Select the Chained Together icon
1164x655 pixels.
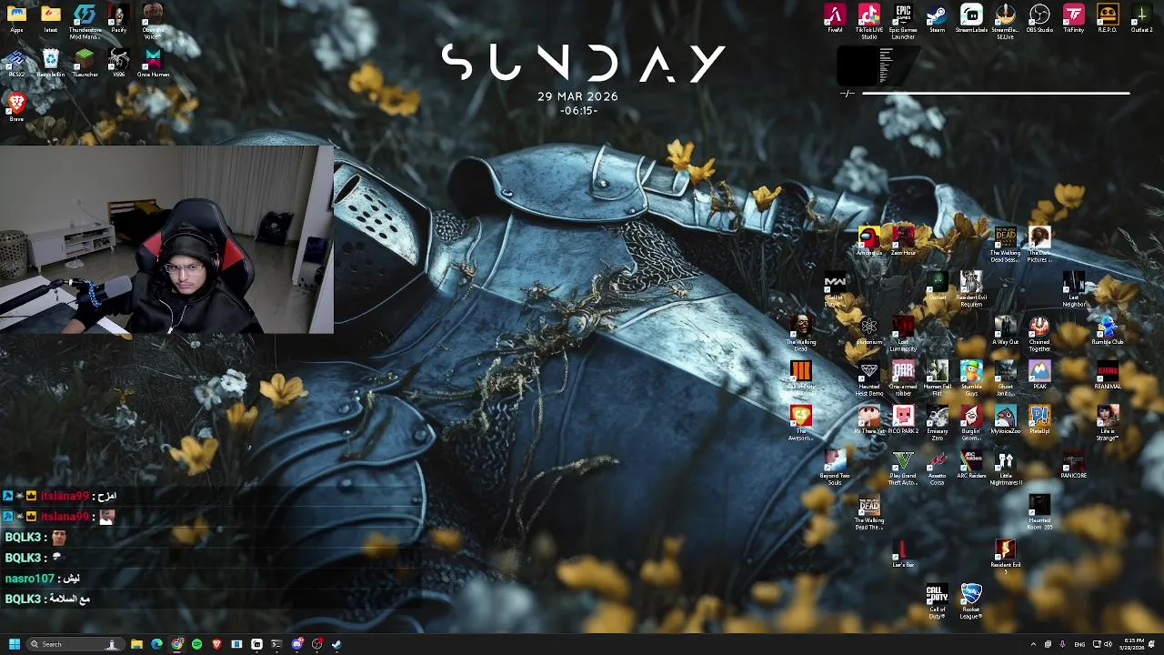(1039, 333)
